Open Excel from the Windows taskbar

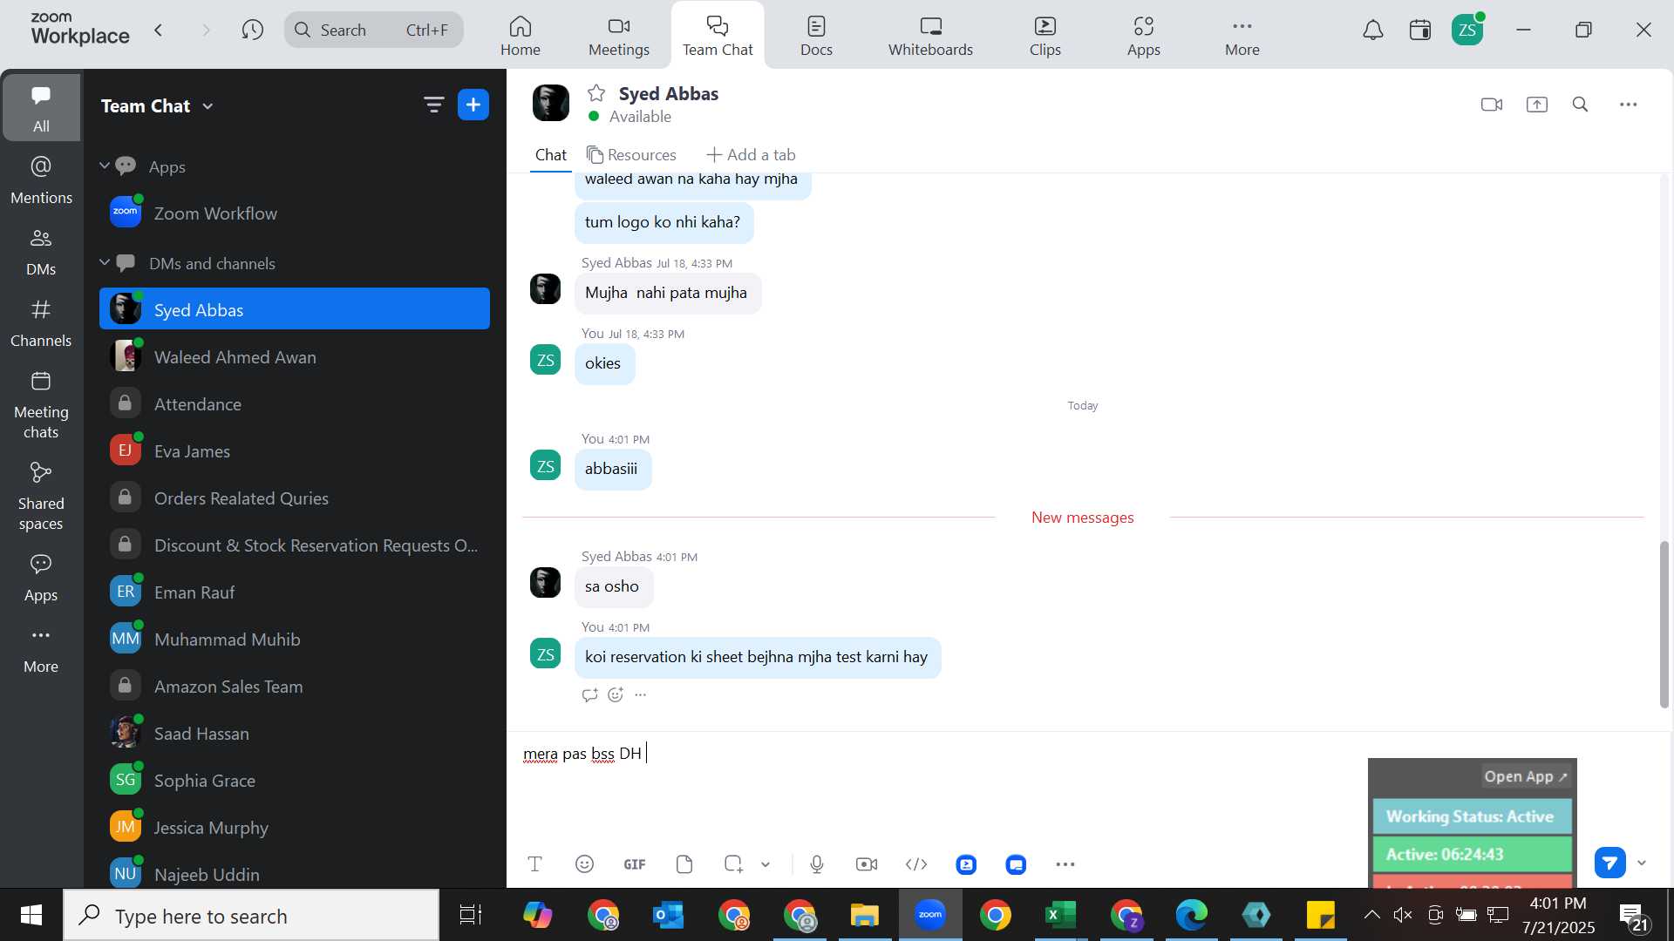pos(1060,915)
